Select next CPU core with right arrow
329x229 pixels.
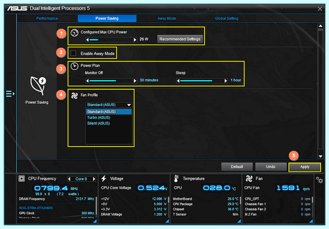pos(94,179)
